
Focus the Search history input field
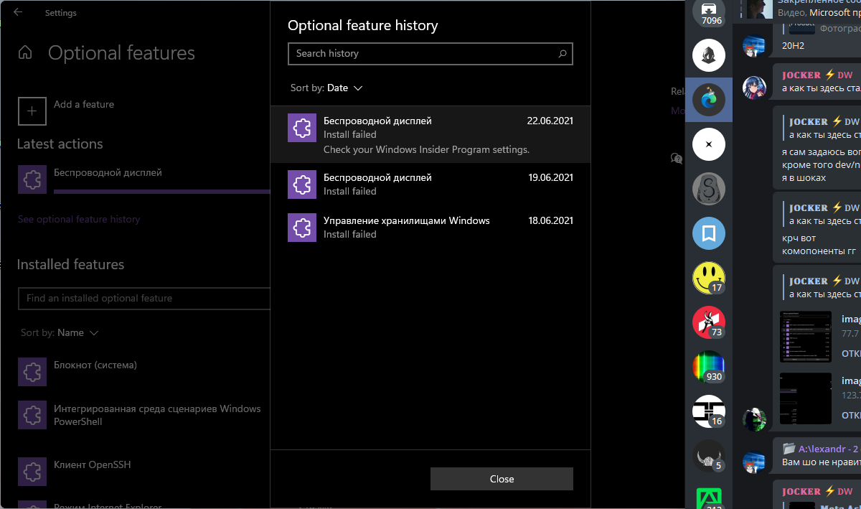pos(430,53)
